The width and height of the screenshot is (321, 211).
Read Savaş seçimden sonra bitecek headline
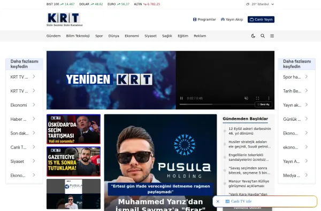pos(249,170)
